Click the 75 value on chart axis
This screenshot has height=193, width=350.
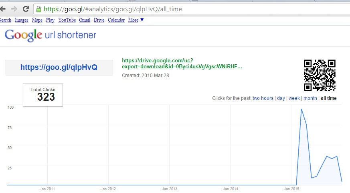(10, 127)
